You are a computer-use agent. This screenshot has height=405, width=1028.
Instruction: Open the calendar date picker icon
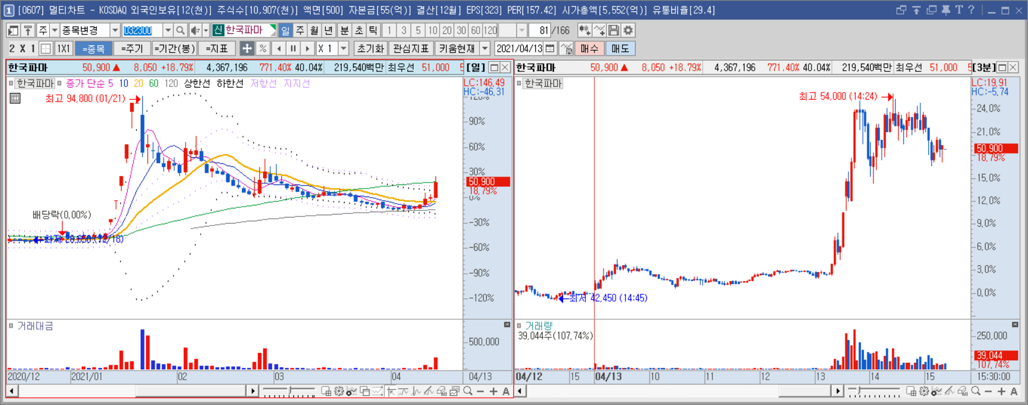pyautogui.click(x=550, y=48)
